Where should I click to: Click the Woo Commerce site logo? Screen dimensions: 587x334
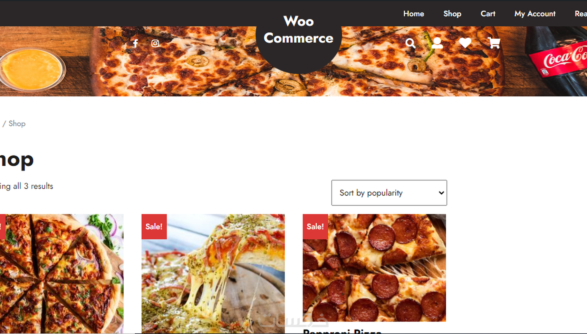pyautogui.click(x=299, y=30)
